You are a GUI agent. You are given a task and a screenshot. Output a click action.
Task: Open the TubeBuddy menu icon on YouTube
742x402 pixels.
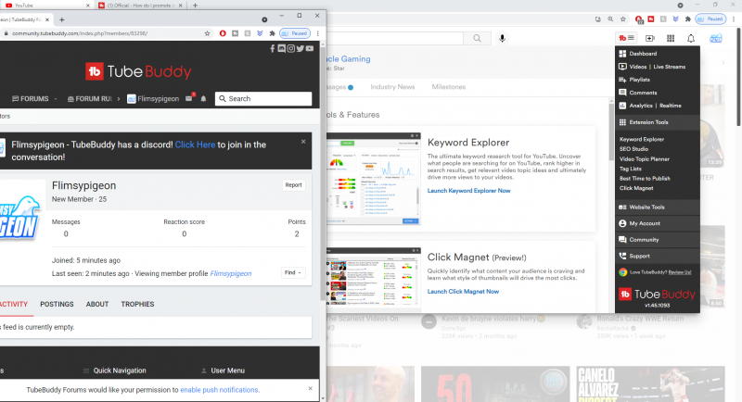[x=626, y=38]
